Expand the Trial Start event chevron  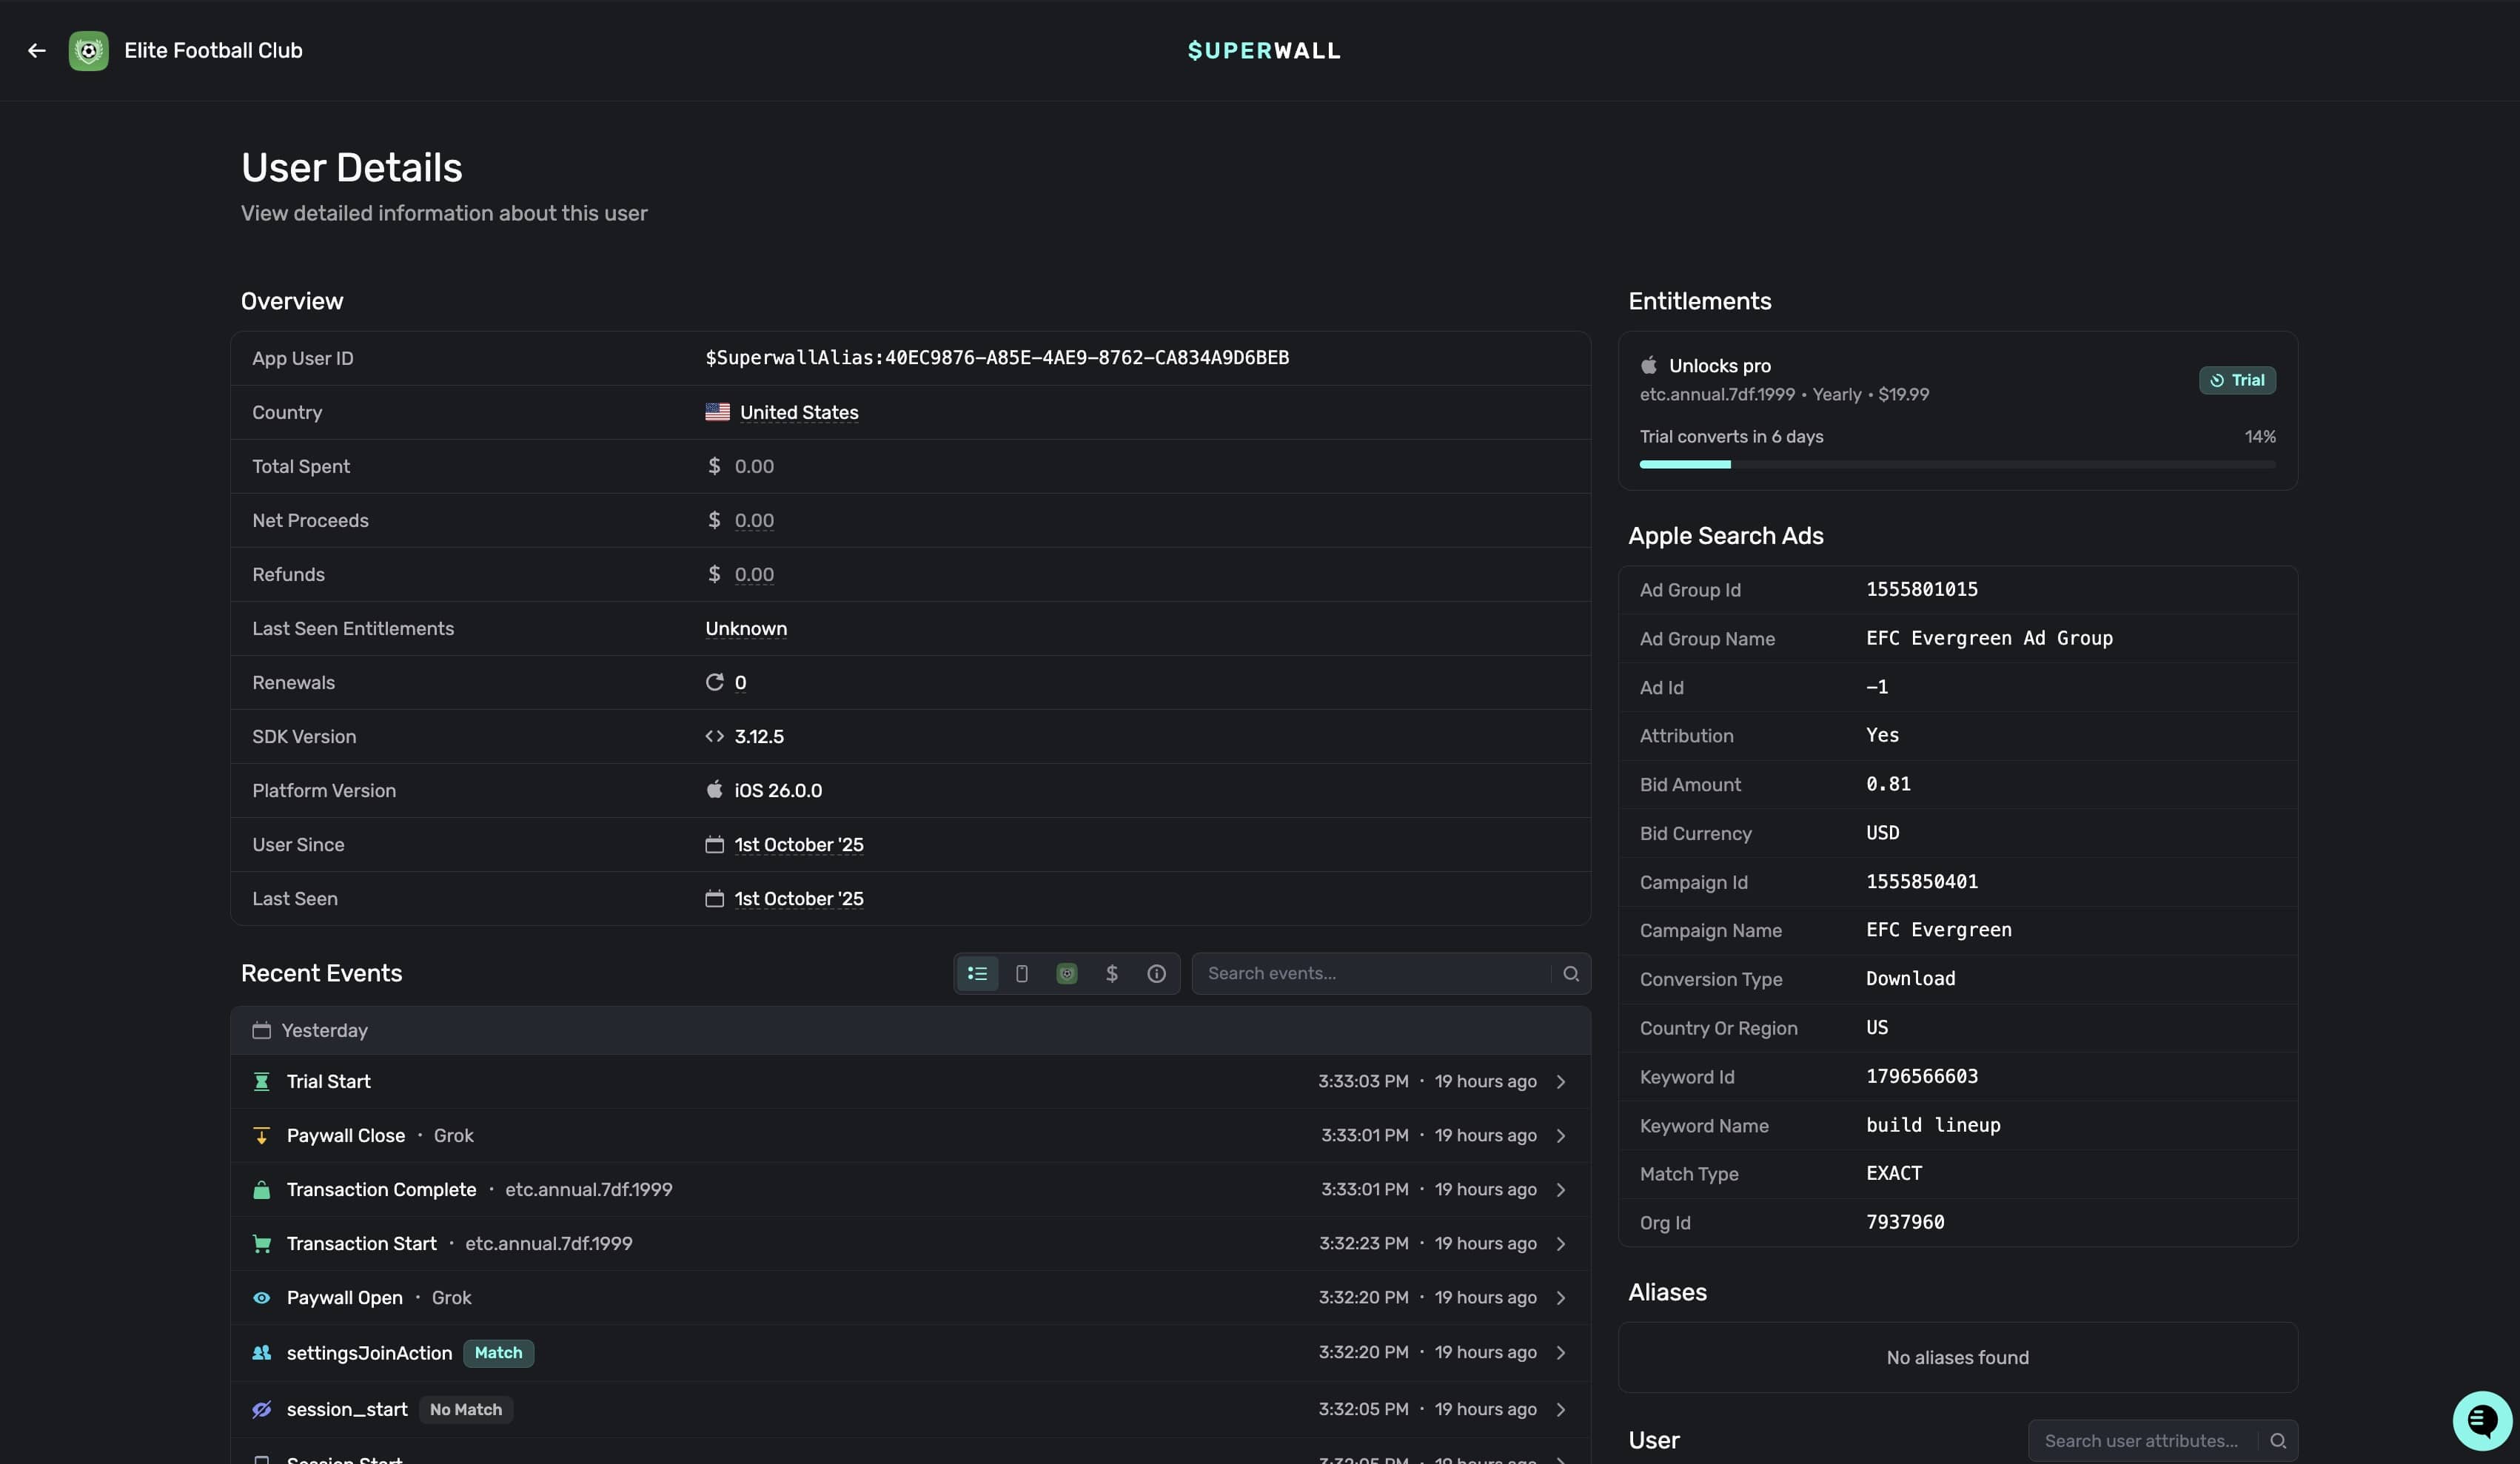1560,1082
